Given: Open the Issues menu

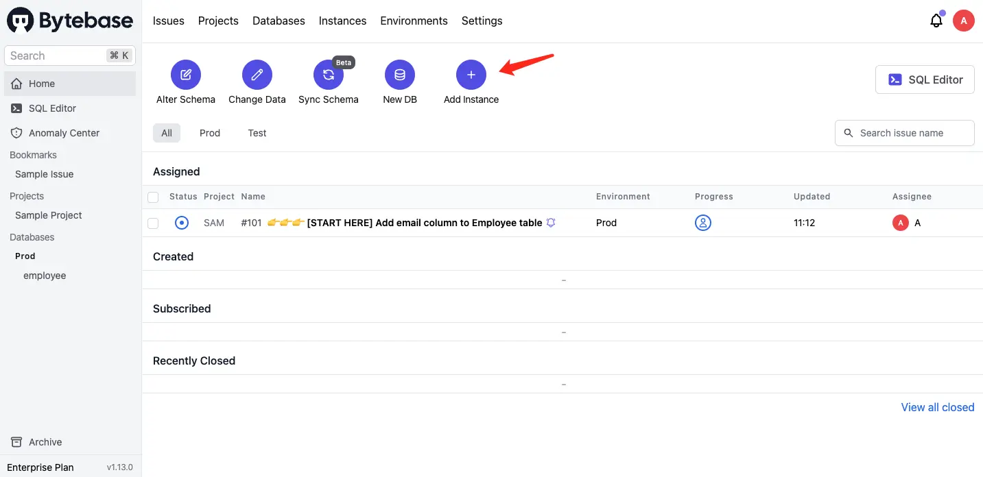Looking at the screenshot, I should pyautogui.click(x=169, y=21).
